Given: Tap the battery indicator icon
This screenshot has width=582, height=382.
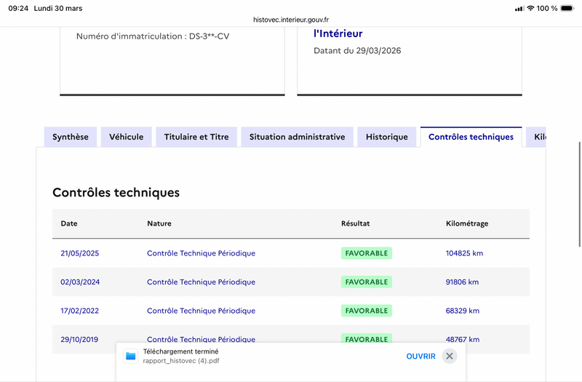Looking at the screenshot, I should (x=567, y=8).
